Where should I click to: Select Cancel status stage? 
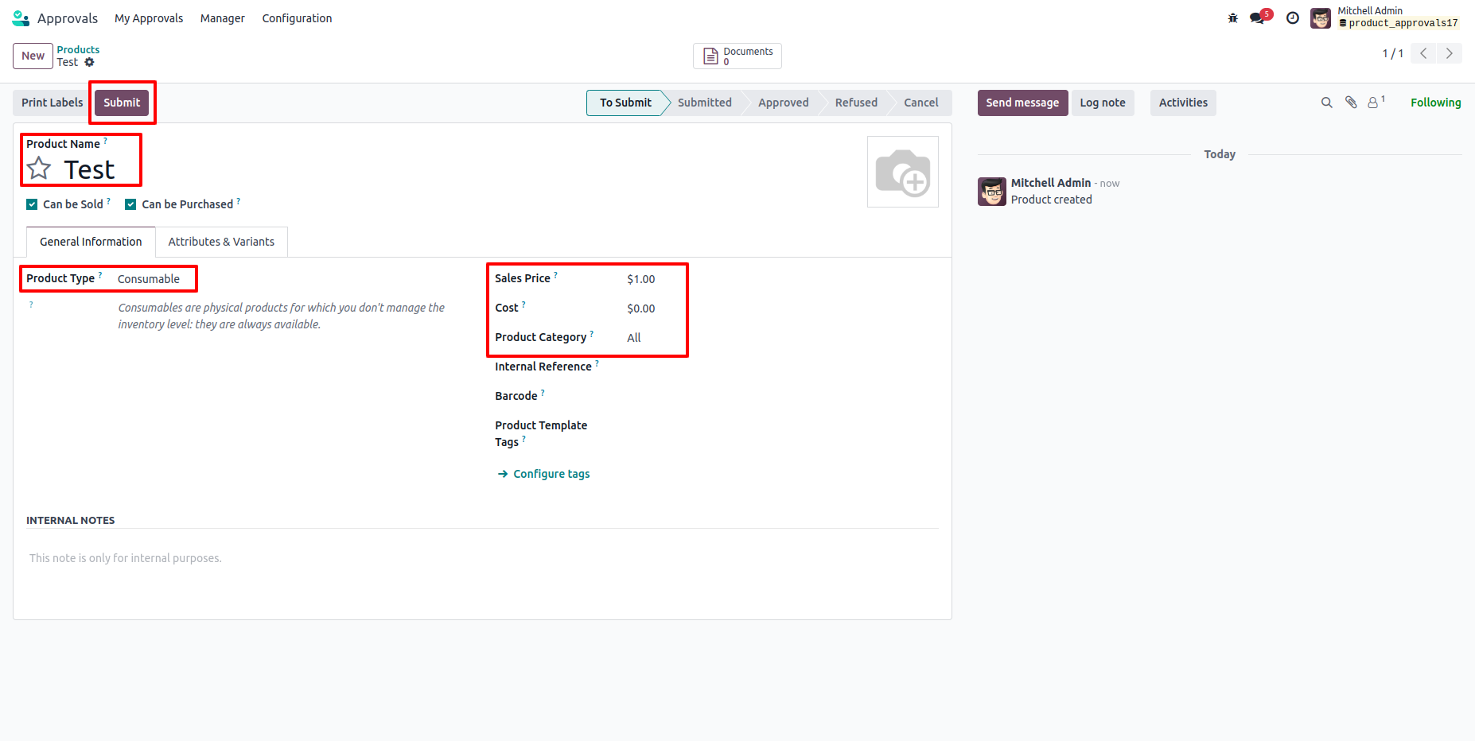921,103
